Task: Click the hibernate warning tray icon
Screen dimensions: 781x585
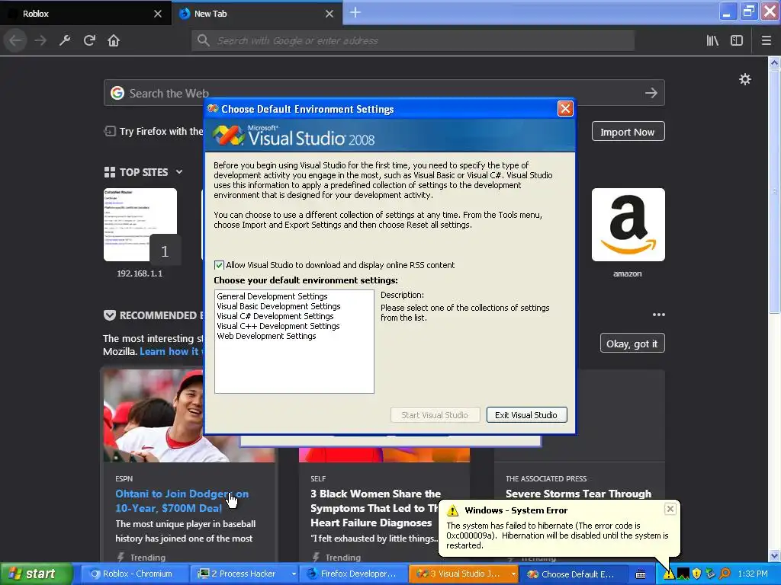Action: point(669,574)
